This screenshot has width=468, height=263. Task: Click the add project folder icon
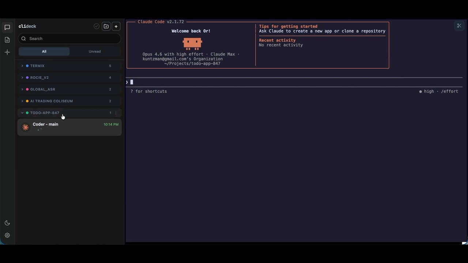(106, 26)
